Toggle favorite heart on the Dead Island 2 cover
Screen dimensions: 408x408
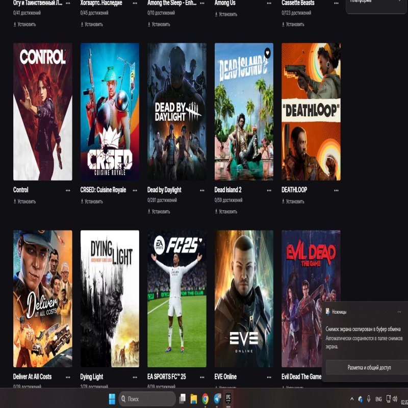coord(268,52)
